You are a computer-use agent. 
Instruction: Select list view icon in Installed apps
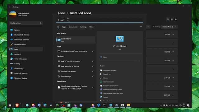tap(168, 19)
